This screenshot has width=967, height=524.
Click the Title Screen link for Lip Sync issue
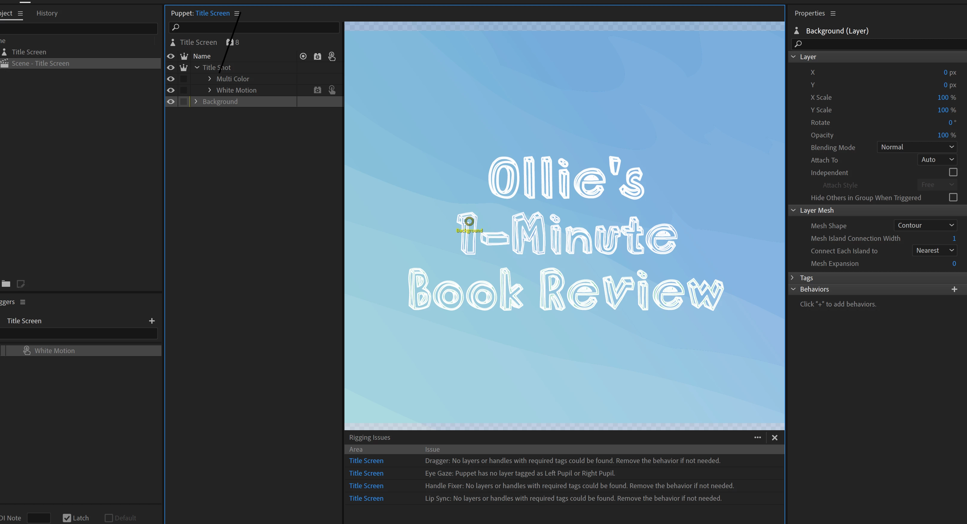366,498
